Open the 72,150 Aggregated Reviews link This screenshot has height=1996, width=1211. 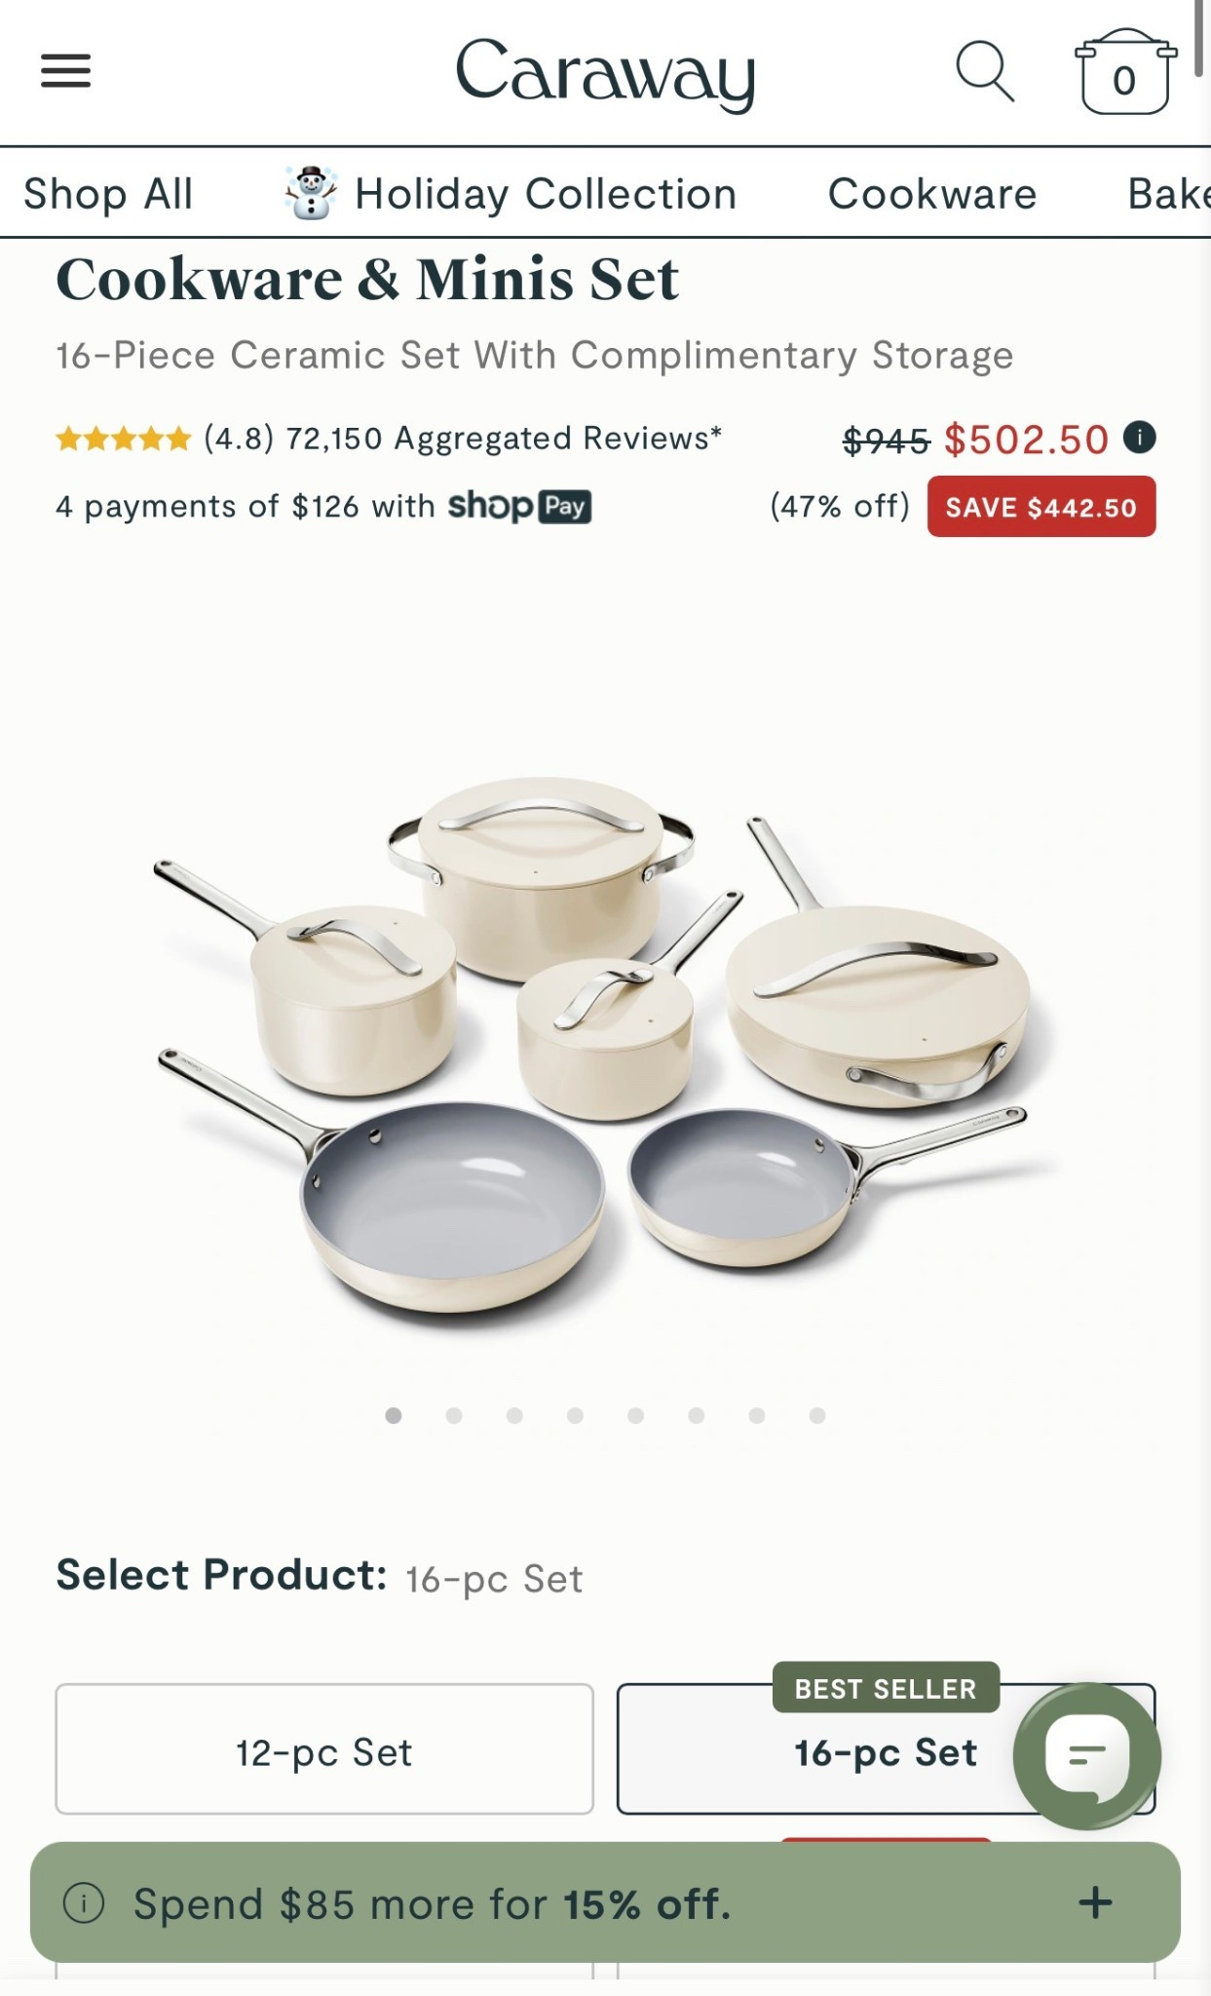pyautogui.click(x=504, y=439)
